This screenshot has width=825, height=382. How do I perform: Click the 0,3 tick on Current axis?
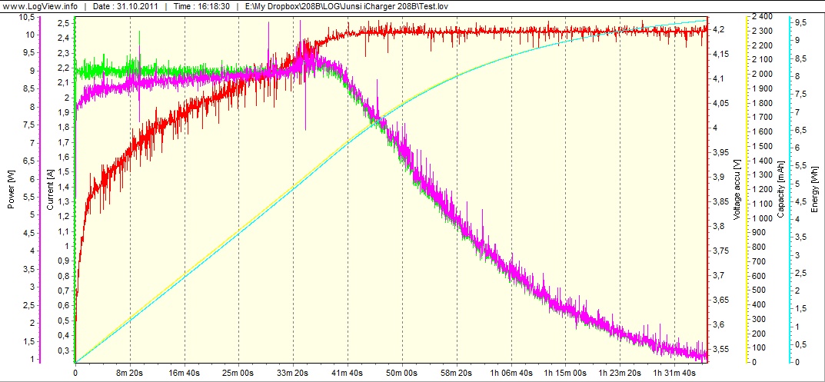pyautogui.click(x=64, y=350)
